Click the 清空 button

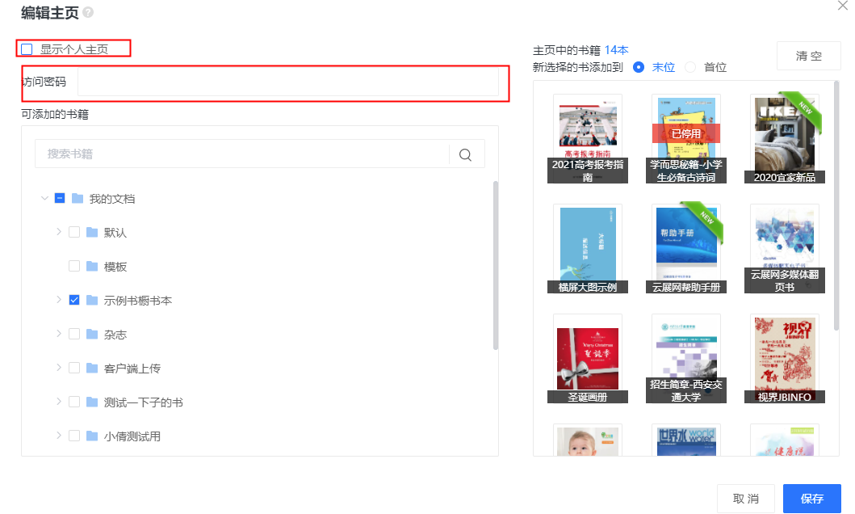[x=809, y=56]
